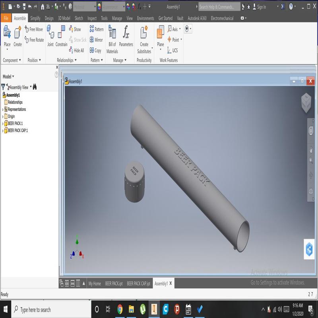Click the browser Find binoculars icon
Screen dimensions: 318x318
coord(35,87)
